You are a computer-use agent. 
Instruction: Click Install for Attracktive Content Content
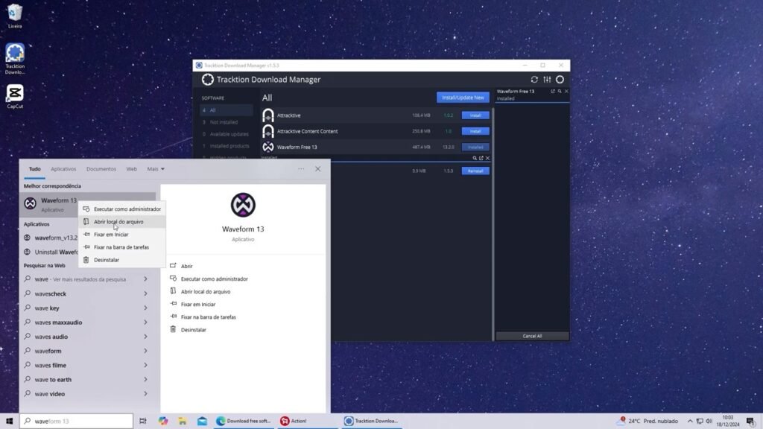tap(475, 131)
